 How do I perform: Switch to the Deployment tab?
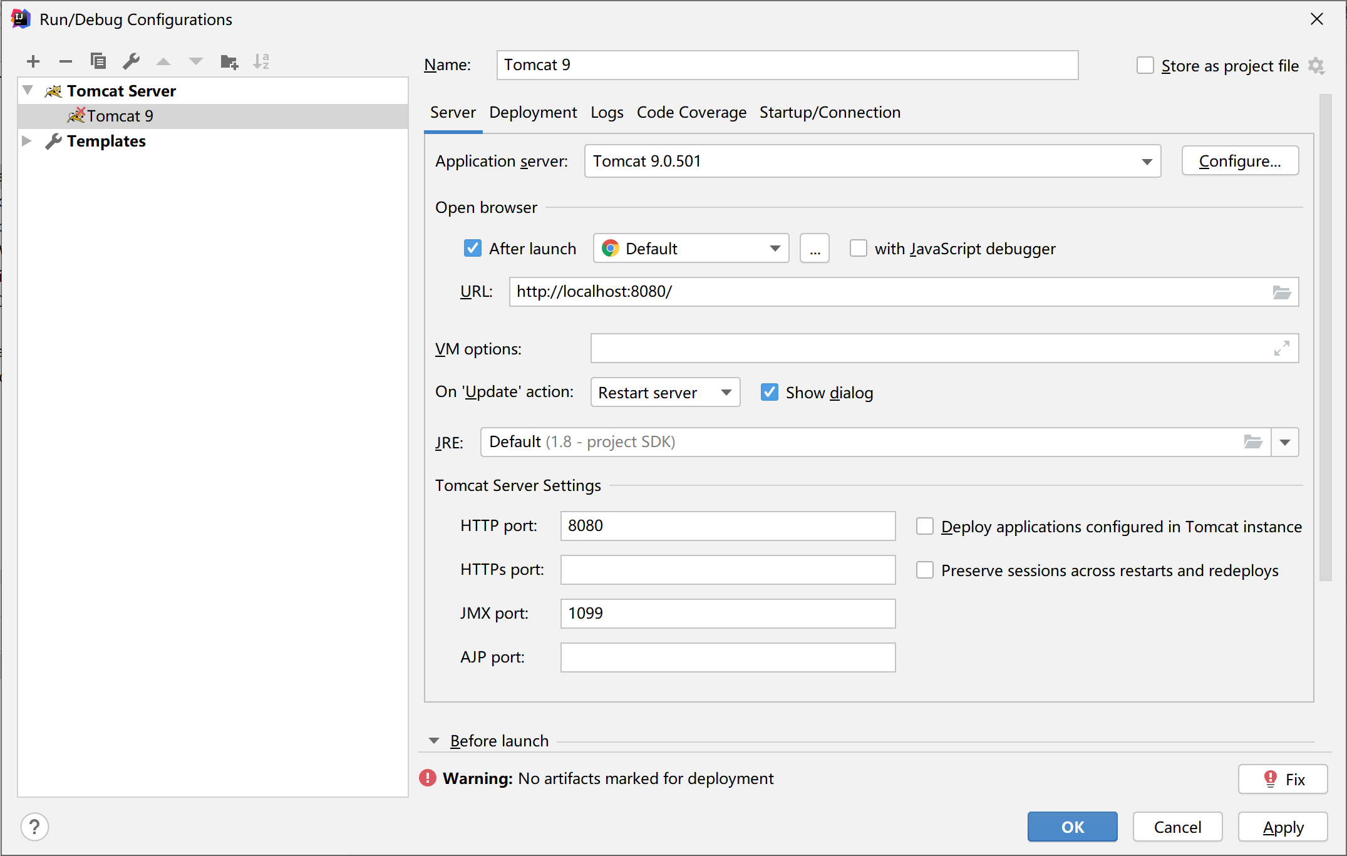[x=533, y=113]
